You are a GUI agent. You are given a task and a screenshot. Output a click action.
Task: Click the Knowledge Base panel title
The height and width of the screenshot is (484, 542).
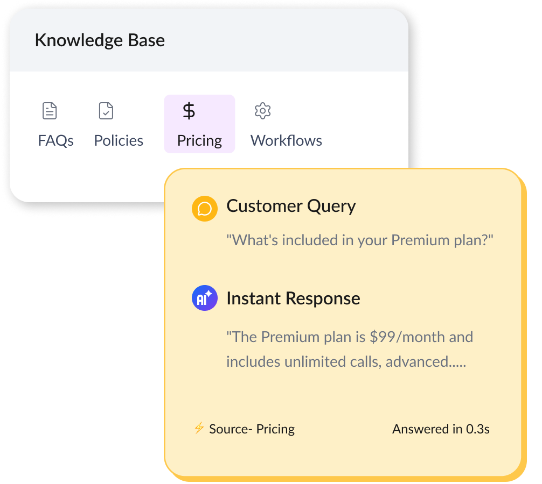click(100, 40)
